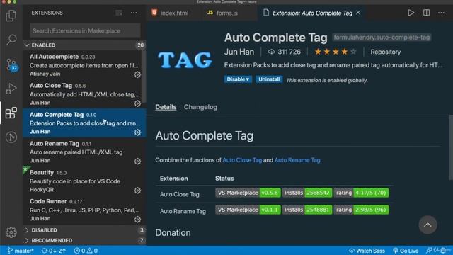Open the Jun Han publisher link
This screenshot has height=255, width=453.
coord(239,52)
